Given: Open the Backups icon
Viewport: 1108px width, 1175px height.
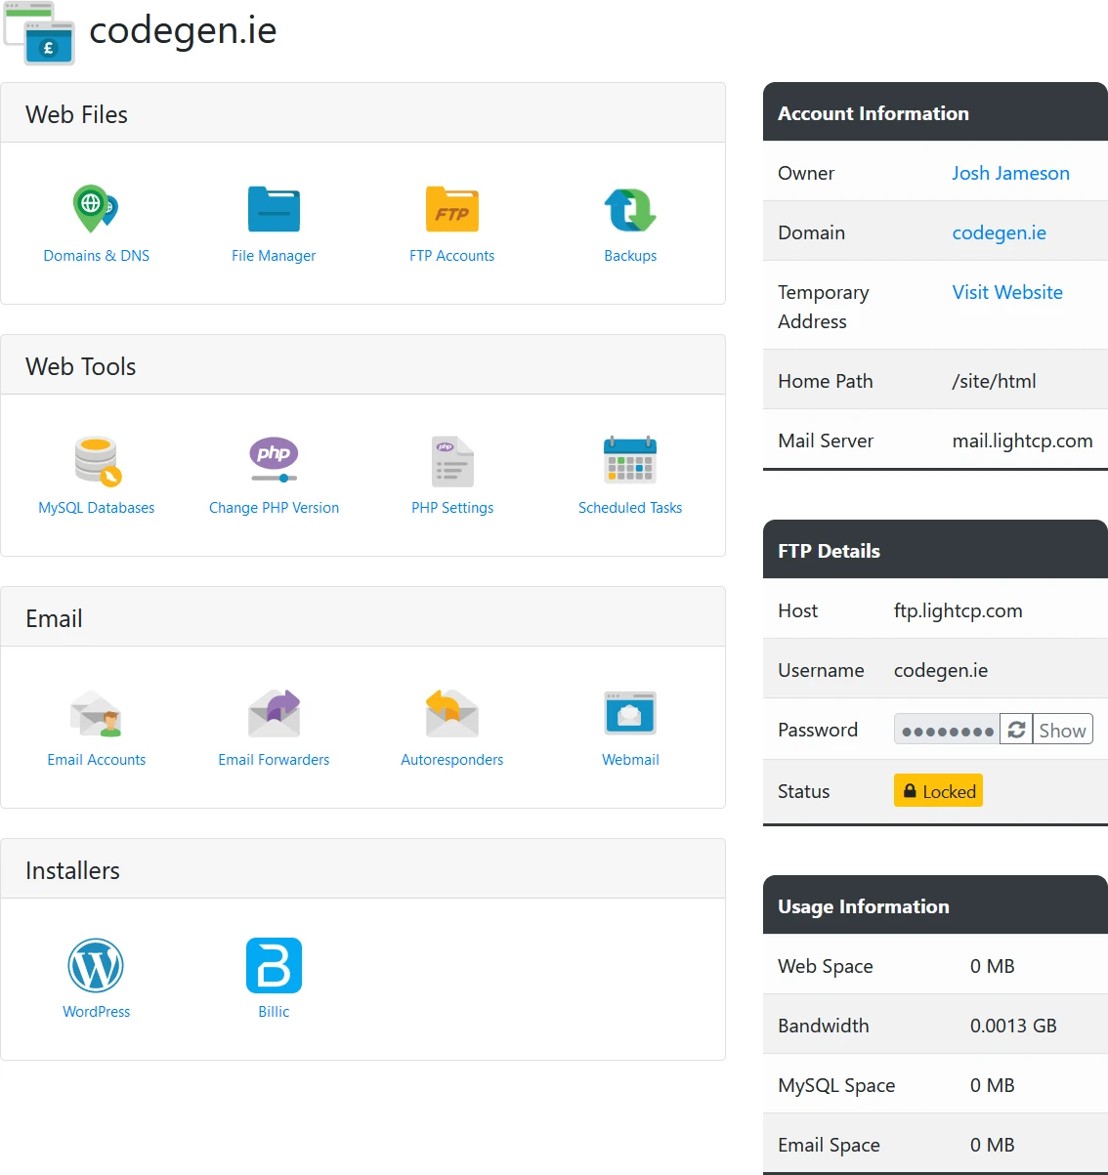Looking at the screenshot, I should [630, 209].
